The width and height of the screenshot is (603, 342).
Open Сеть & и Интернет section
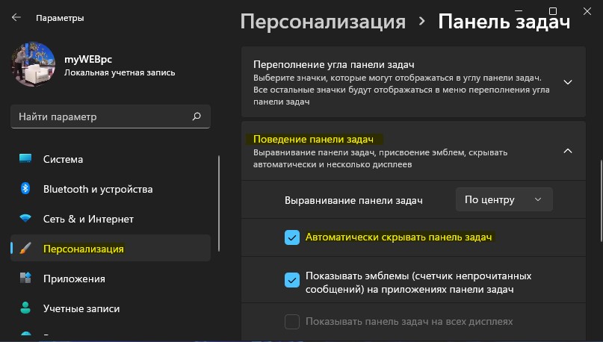point(111,219)
